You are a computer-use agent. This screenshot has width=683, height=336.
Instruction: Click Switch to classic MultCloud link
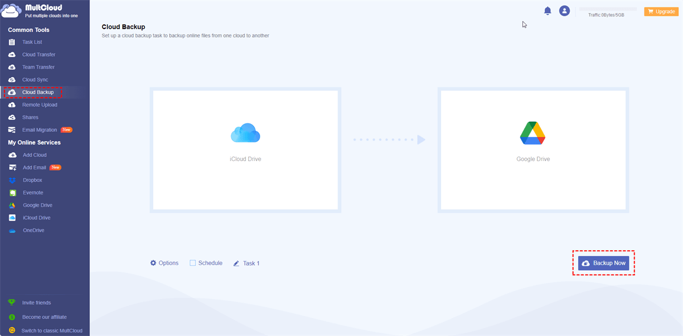[x=52, y=330]
